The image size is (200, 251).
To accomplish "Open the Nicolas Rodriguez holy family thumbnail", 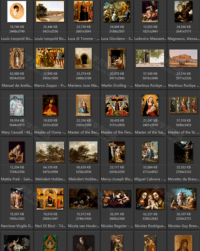I will pos(150,199).
